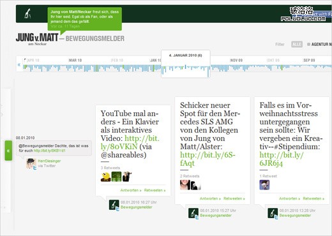332x236 pixels.
Task: Open Bewegungsmelder name link under 16:27 Uhr tweet
Action: (x=137, y=207)
